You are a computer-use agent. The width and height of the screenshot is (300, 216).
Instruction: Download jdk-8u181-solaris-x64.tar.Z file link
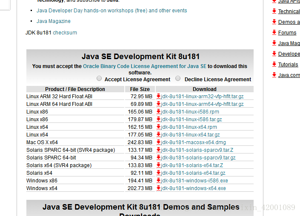coord(192,165)
